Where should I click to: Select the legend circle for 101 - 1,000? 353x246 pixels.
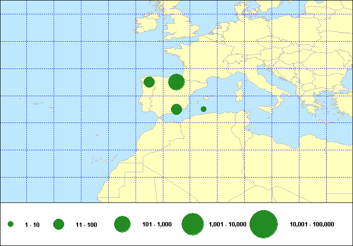tap(122, 224)
